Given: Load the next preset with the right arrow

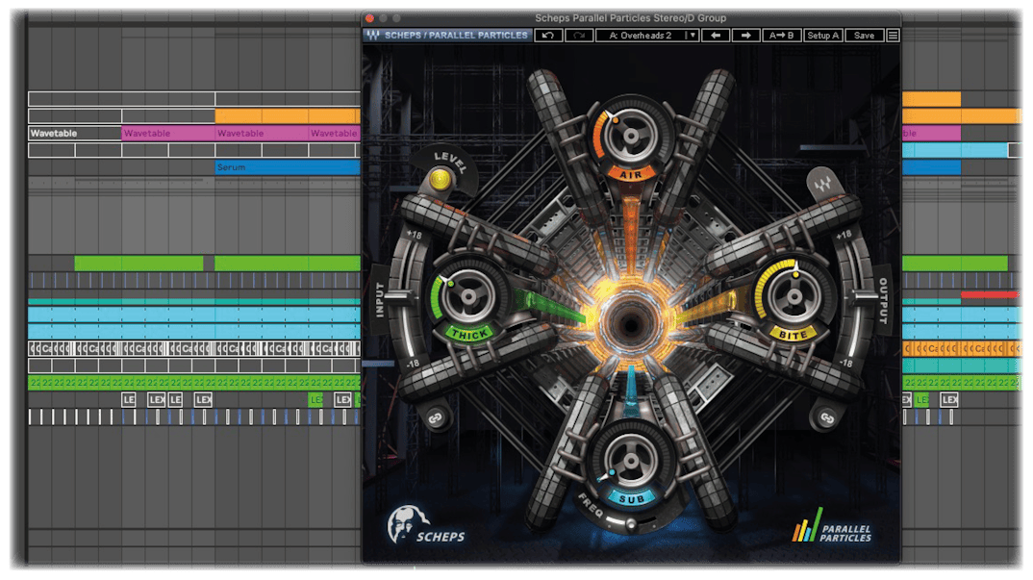Looking at the screenshot, I should coord(745,36).
